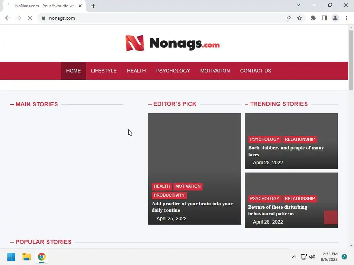354x265 pixels.
Task: Click the TRENDING STORIES heading
Action: 279,104
